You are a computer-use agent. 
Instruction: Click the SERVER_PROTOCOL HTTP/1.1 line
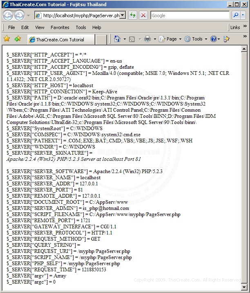(x=59, y=233)
